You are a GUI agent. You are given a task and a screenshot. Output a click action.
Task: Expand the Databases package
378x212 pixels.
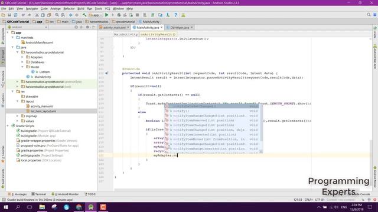click(22, 62)
